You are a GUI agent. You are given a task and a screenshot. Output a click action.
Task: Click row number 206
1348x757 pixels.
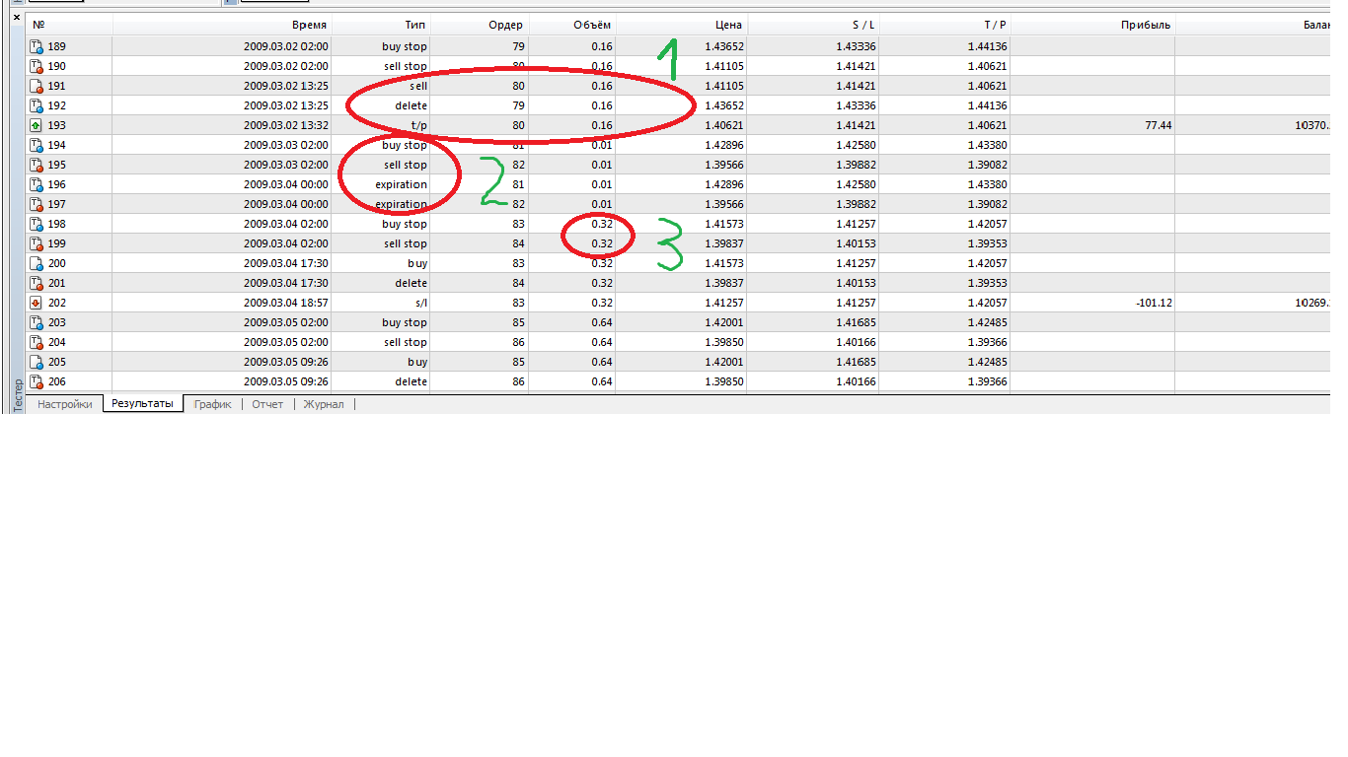(x=57, y=381)
